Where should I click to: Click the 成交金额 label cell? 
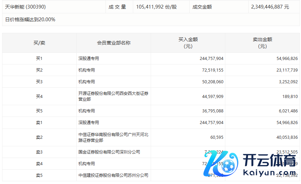click(x=202, y=7)
